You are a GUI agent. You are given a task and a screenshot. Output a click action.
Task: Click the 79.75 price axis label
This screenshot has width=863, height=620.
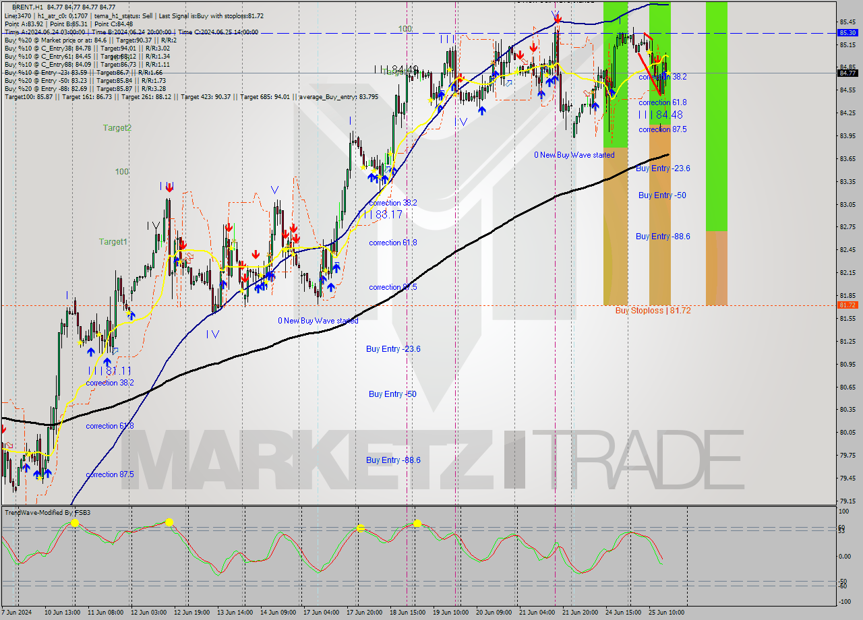[848, 456]
